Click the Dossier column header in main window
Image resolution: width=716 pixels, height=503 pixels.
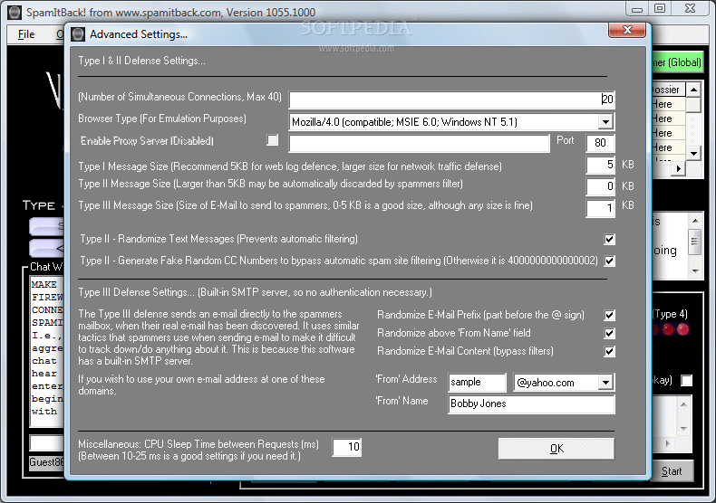coord(669,90)
